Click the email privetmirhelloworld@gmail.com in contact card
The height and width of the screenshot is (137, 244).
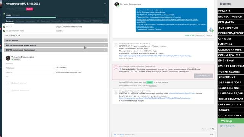coord(68,72)
